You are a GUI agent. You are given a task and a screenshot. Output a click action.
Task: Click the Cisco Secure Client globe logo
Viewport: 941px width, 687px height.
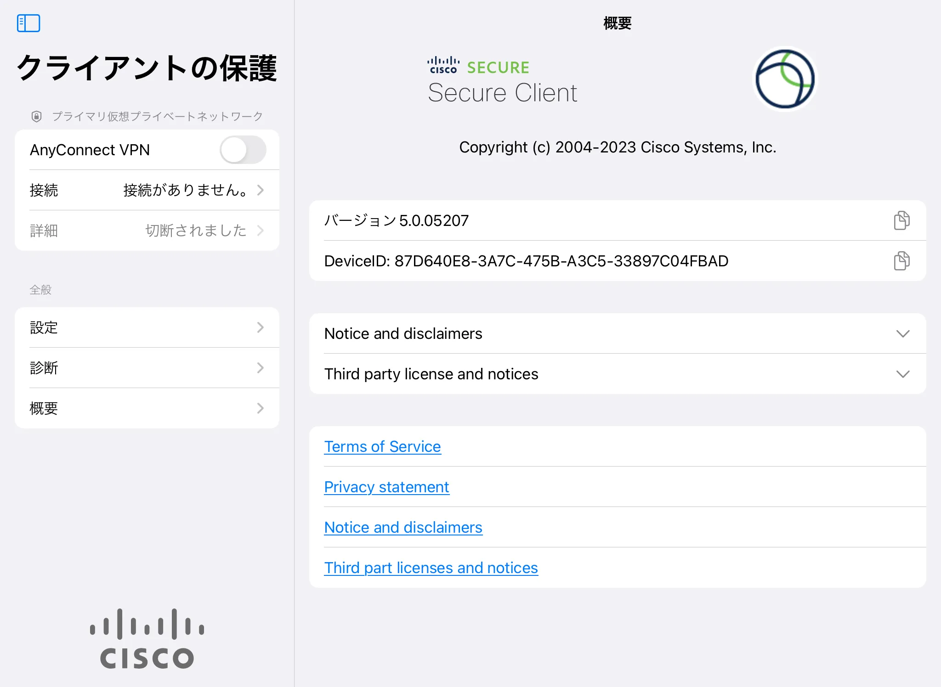(785, 79)
